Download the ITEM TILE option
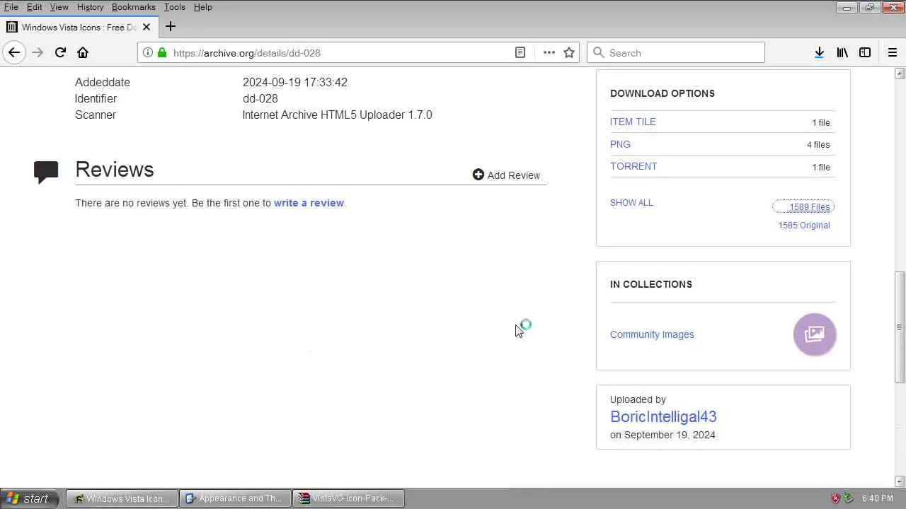Image resolution: width=906 pixels, height=509 pixels. click(x=633, y=122)
